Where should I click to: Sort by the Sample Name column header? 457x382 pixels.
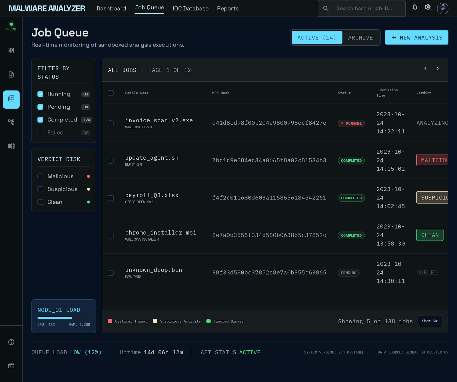pos(137,93)
